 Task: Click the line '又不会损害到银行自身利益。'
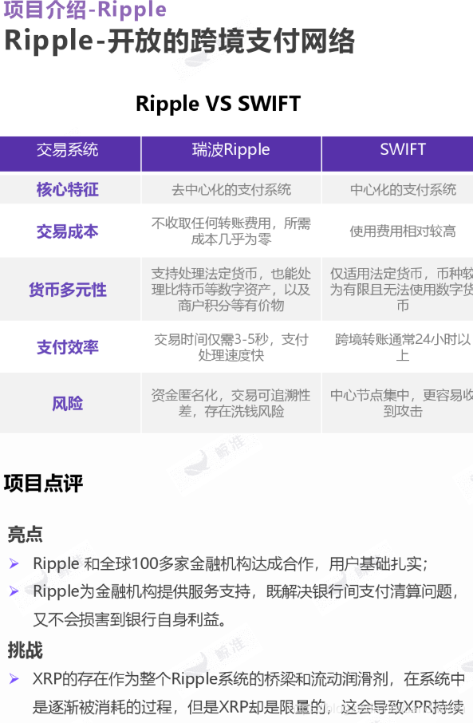click(x=129, y=619)
